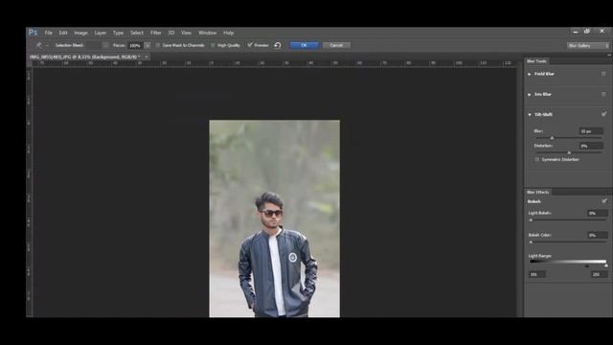Enable the High Quality checkbox
Image resolution: width=613 pixels, height=345 pixels.
coord(213,45)
